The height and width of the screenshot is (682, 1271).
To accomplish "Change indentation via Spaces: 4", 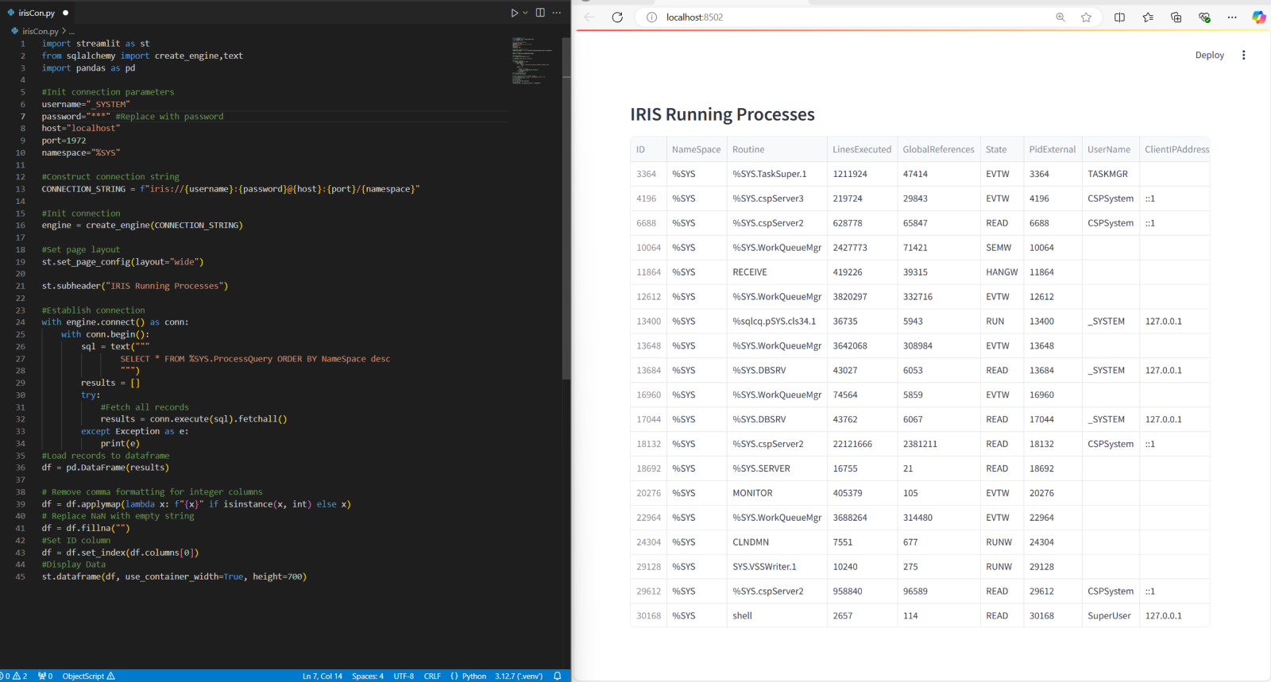I will tap(368, 676).
